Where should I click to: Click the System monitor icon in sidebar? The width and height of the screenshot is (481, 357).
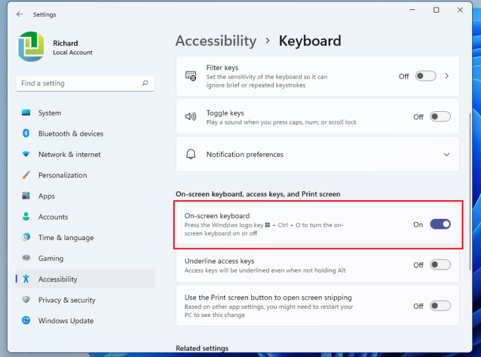tap(26, 113)
